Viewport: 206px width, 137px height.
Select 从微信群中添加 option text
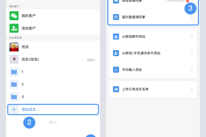tap(134, 37)
